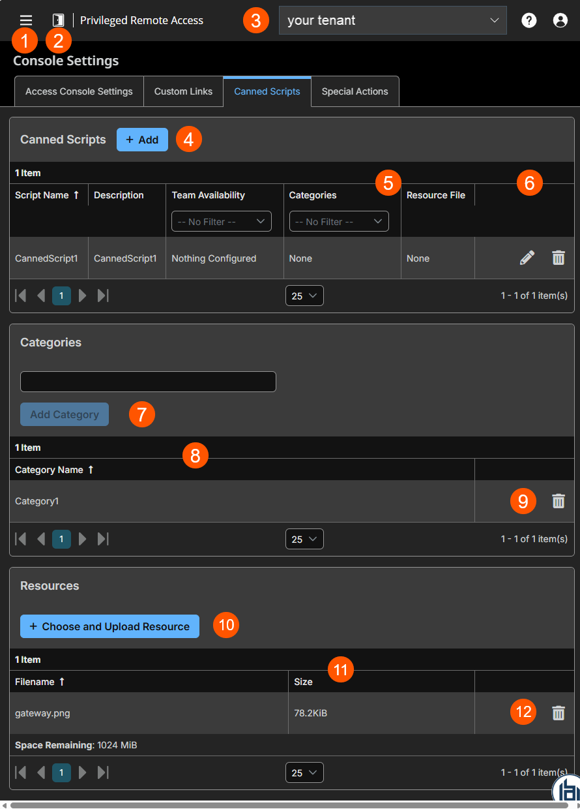Viewport: 580px width, 809px height.
Task: Open the user account icon
Action: pos(560,20)
